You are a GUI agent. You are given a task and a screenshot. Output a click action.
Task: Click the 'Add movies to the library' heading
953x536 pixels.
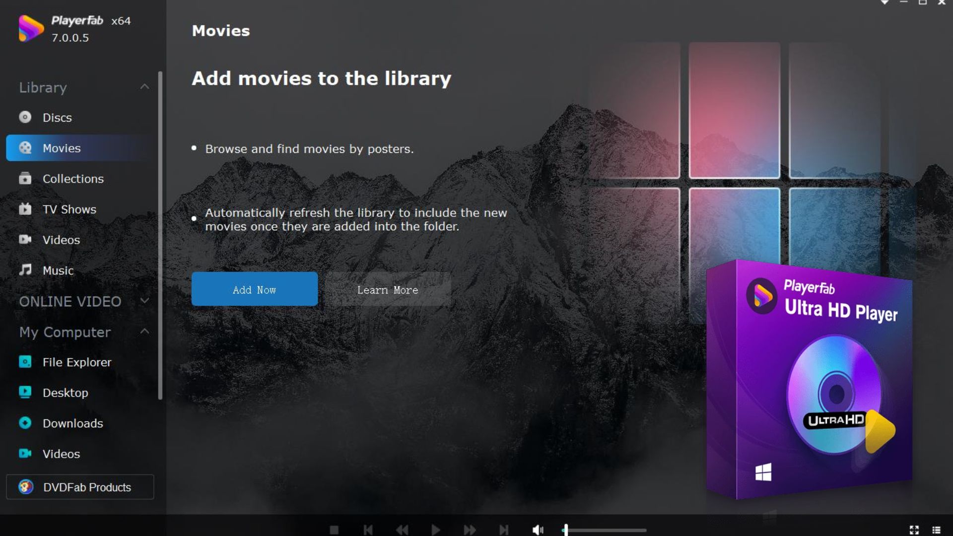pos(322,78)
